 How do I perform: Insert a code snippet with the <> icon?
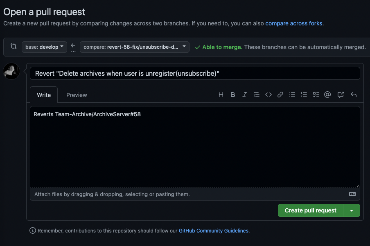268,95
